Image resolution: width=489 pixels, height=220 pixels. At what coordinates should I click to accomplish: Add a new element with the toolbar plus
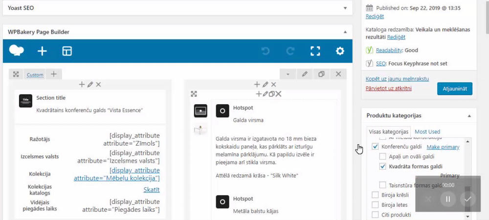point(42,51)
